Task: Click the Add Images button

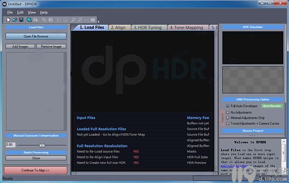Action: click(20, 47)
